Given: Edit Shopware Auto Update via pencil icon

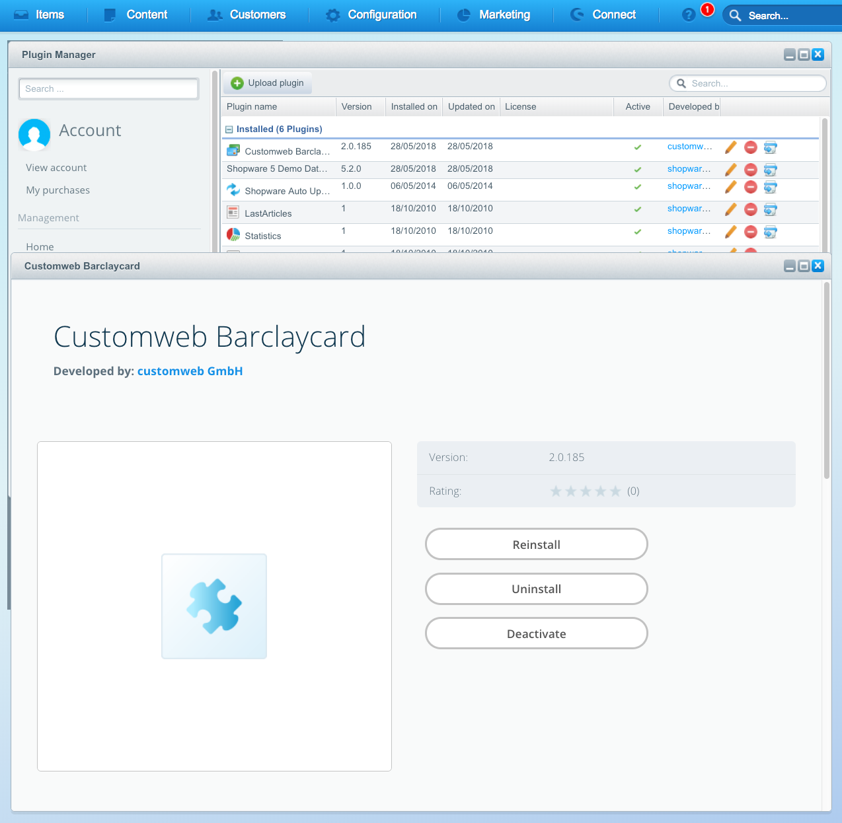Looking at the screenshot, I should (730, 187).
